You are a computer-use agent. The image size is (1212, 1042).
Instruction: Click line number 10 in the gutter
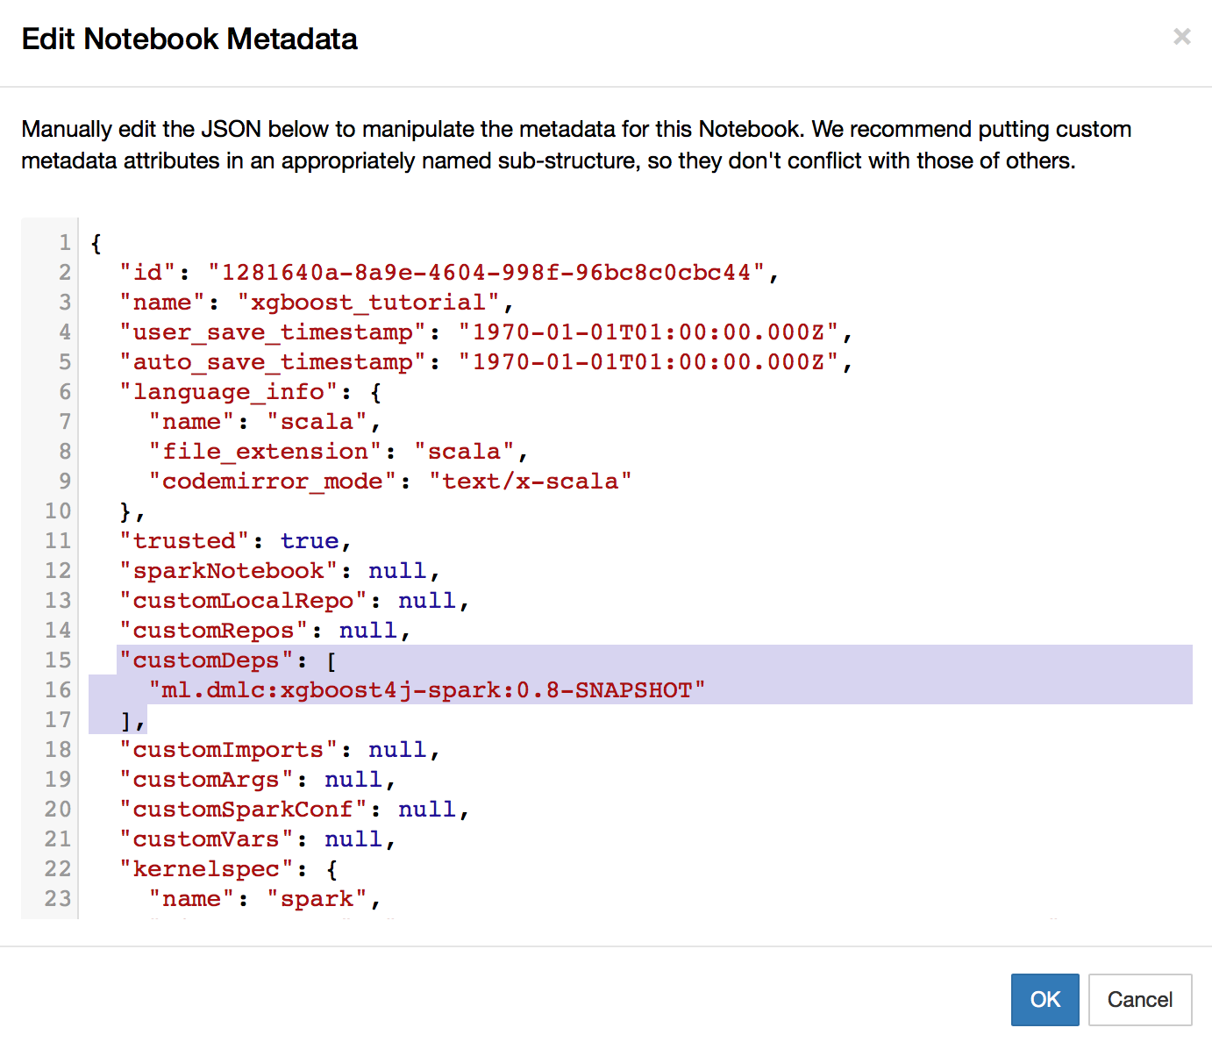58,511
